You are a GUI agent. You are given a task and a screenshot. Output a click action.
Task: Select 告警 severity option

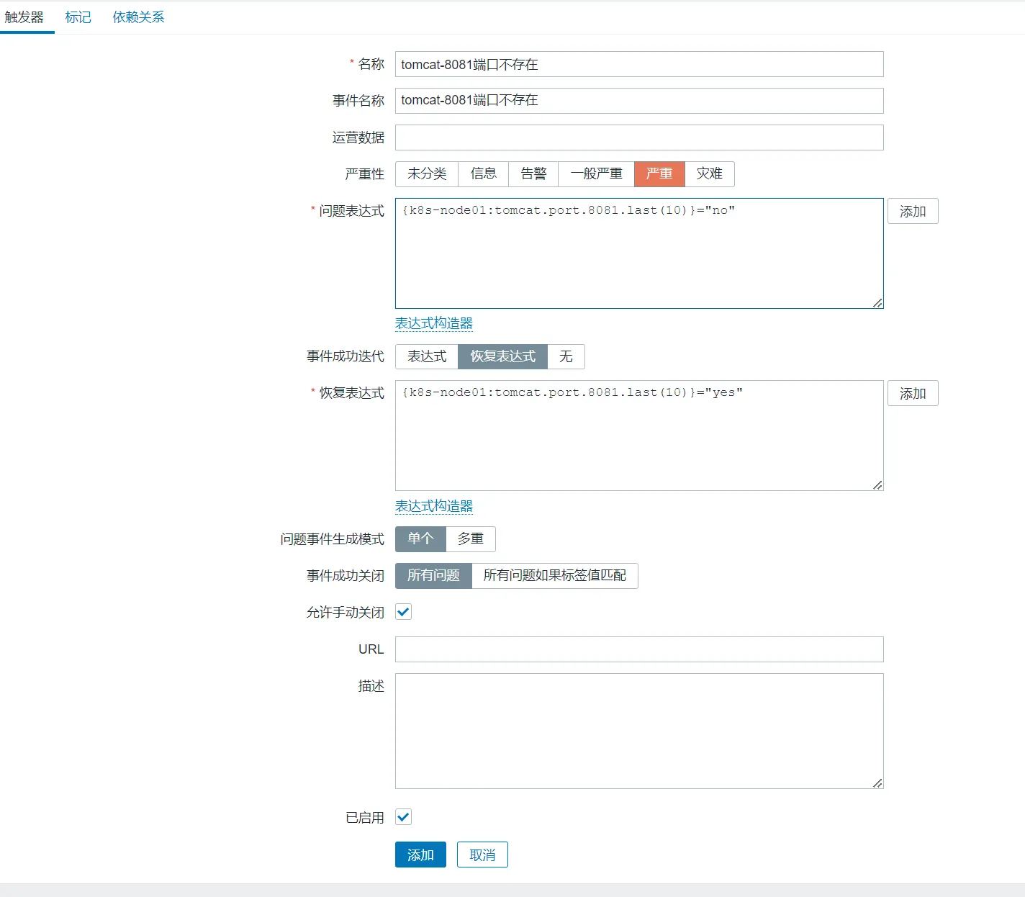[x=533, y=173]
